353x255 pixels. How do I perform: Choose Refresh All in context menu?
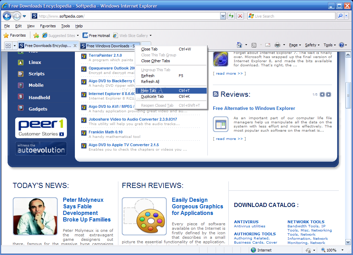pos(171,82)
